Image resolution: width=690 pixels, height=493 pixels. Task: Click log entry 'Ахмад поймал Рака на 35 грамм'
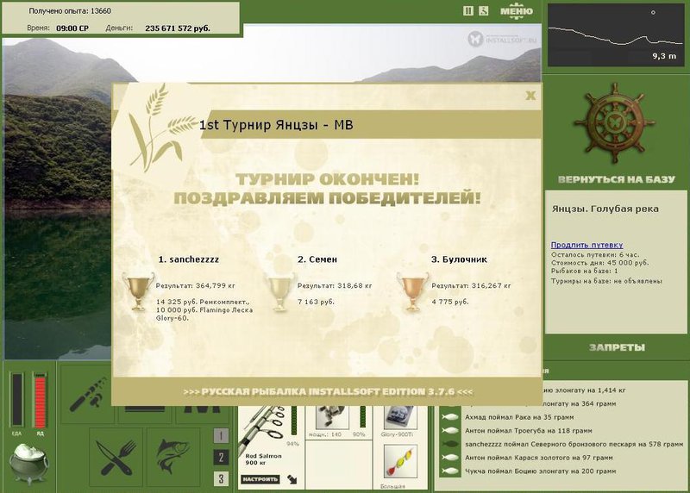(x=519, y=417)
